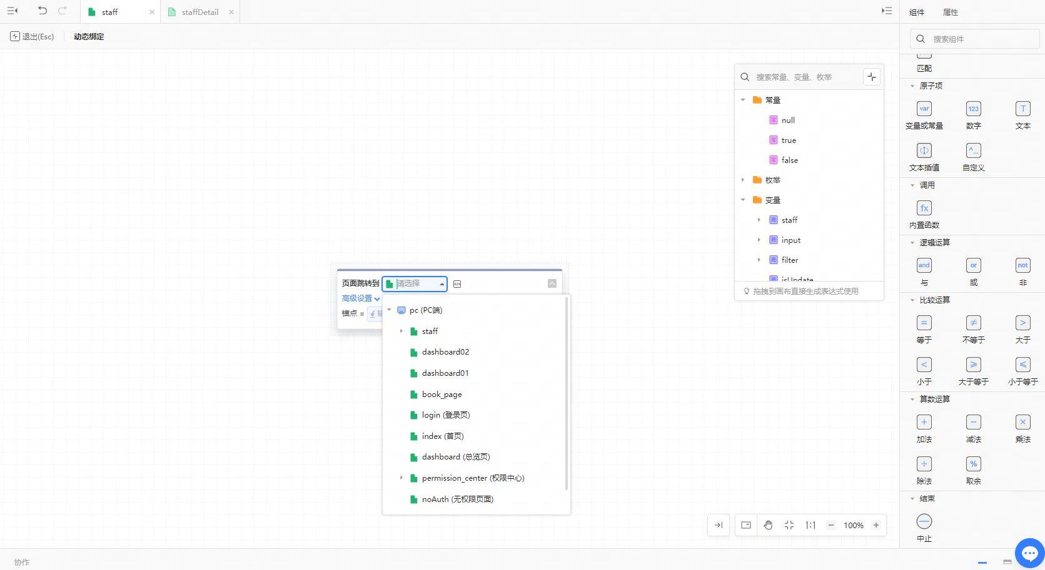This screenshot has width=1045, height=570.
Task: Collapse the pc (PC端) tree node
Action: click(x=389, y=310)
